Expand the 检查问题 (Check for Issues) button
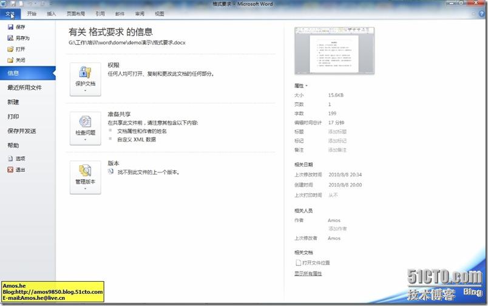This screenshot has height=306, width=488. [x=85, y=128]
